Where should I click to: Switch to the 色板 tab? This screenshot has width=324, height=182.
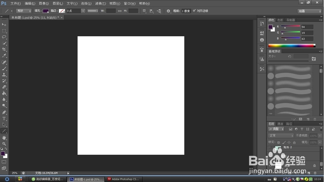[280, 20]
